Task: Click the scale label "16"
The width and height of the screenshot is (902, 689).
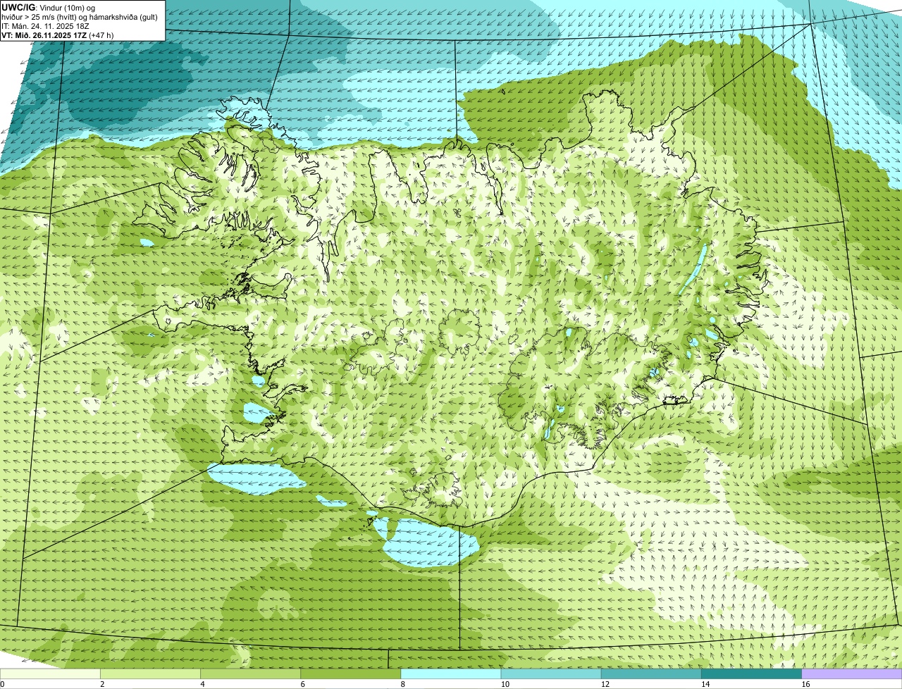Action: tap(805, 684)
